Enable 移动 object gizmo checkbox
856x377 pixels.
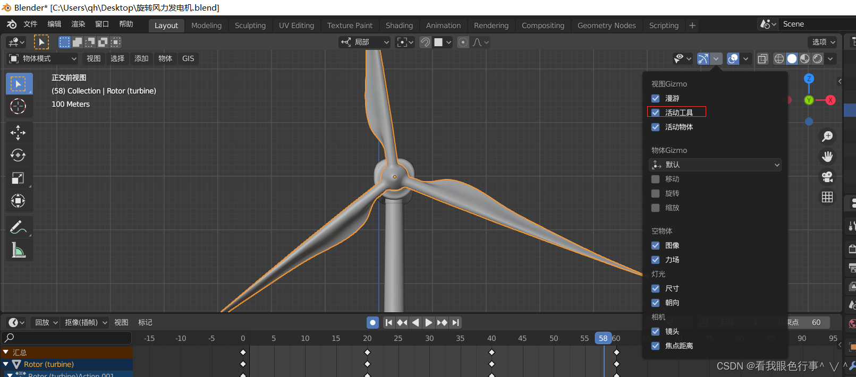[x=656, y=179]
